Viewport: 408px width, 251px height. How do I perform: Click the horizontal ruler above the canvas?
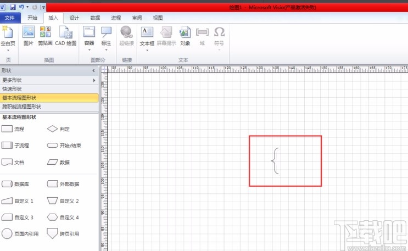258,69
